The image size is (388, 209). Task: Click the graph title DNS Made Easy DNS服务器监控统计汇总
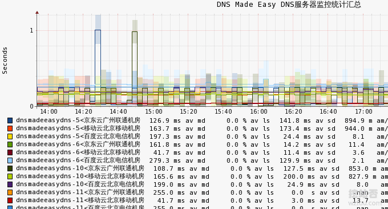pyautogui.click(x=289, y=5)
